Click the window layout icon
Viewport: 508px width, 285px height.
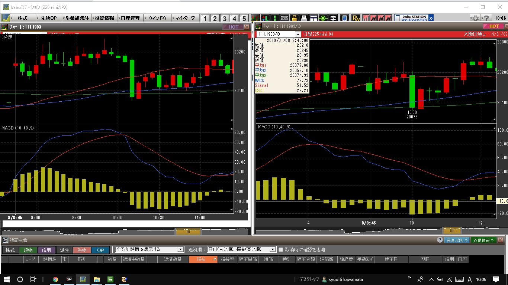click(x=314, y=18)
